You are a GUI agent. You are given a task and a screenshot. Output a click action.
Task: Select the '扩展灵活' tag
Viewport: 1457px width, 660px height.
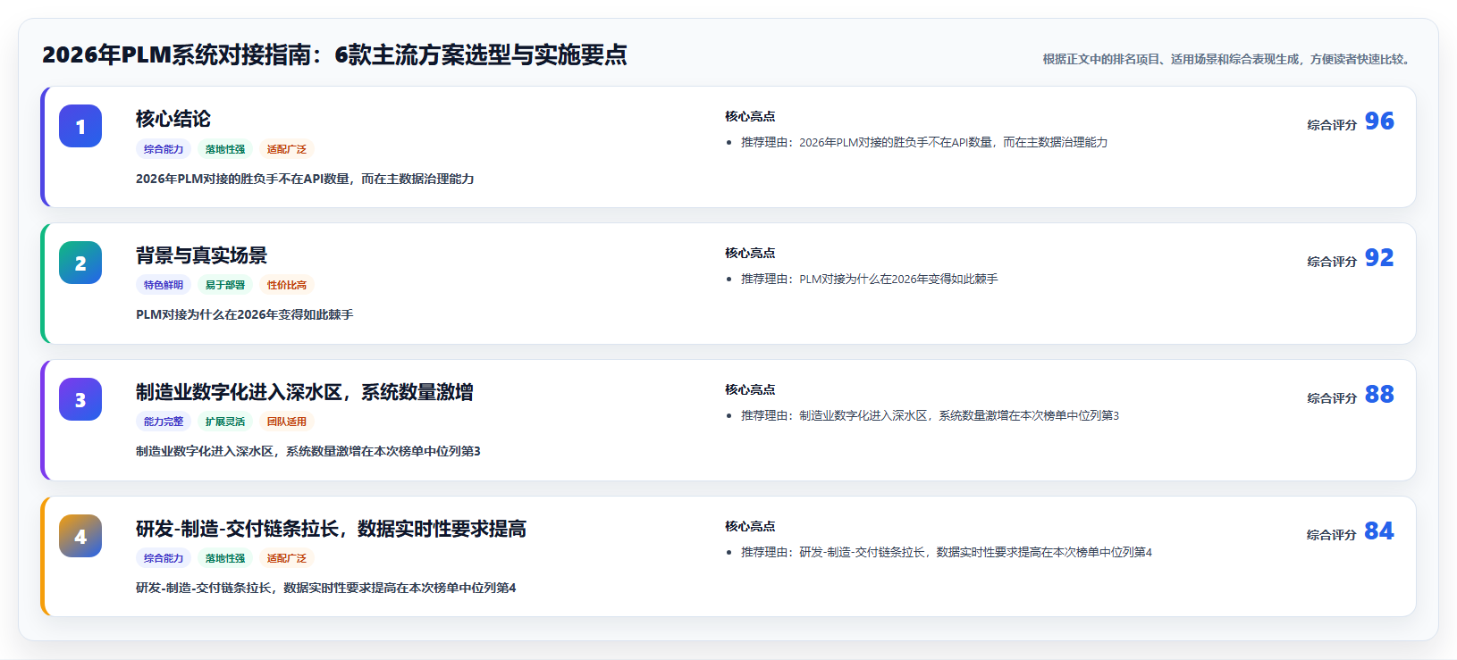[225, 422]
